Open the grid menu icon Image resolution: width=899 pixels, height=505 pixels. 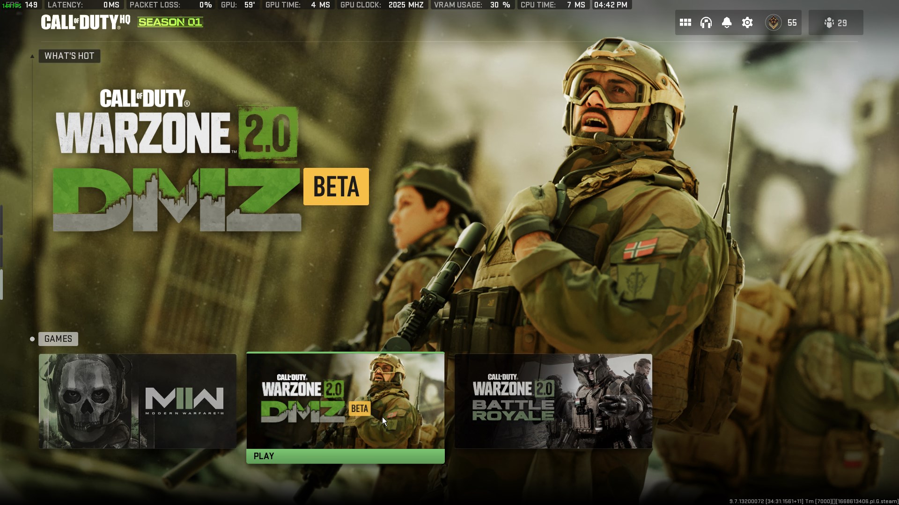685,22
